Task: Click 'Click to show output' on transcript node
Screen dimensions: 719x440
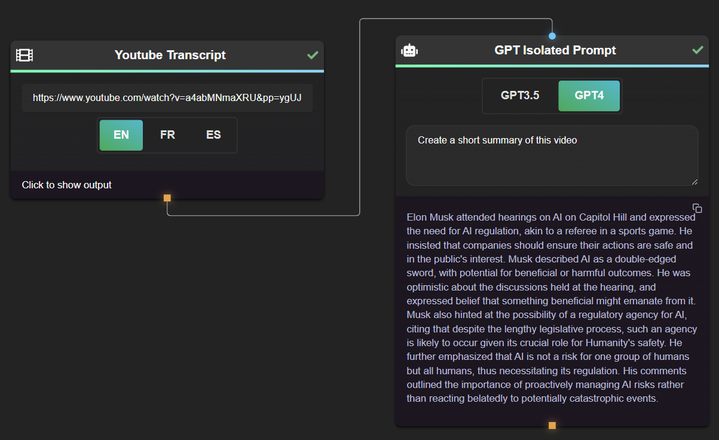Action: (67, 185)
